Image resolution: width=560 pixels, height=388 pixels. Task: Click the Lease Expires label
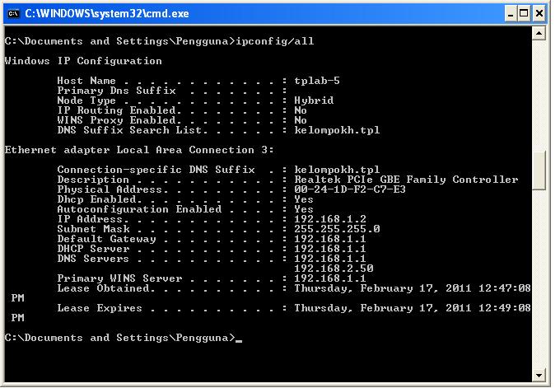tap(100, 308)
